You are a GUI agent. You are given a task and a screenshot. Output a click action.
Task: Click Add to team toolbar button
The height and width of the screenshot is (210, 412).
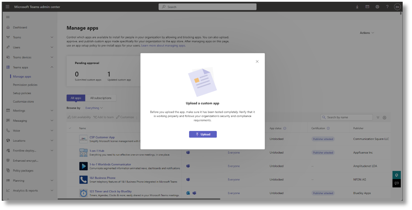[104, 117]
